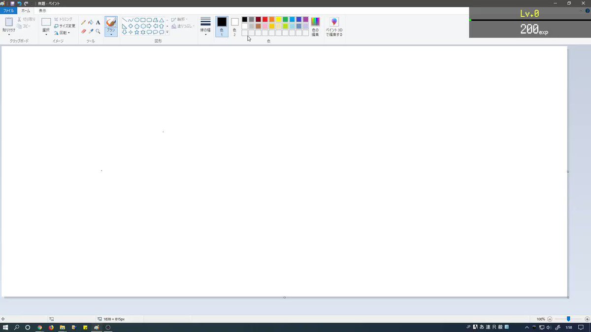Choose the Down arrow shape
Image resolution: width=591 pixels, height=332 pixels.
pyautogui.click(x=125, y=32)
